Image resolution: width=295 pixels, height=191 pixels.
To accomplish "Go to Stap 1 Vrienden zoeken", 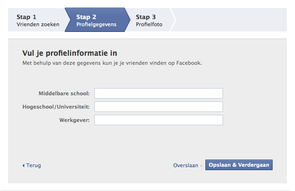I will tap(38, 20).
